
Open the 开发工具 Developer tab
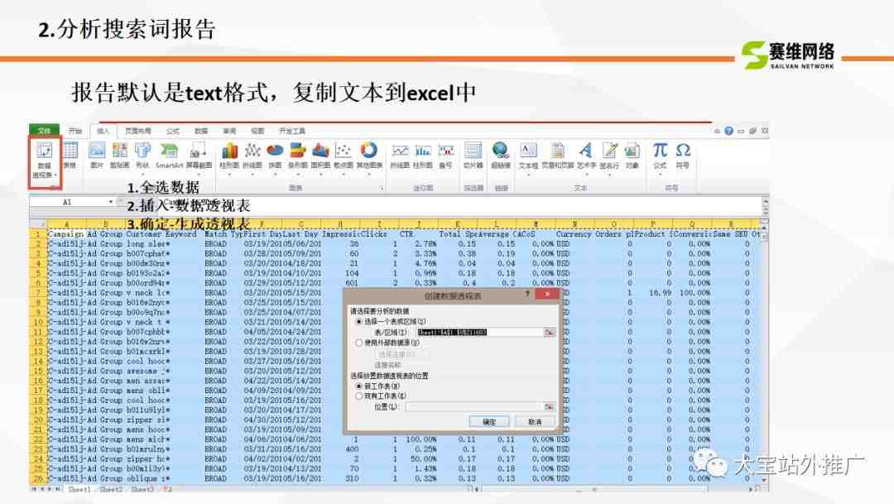point(292,131)
